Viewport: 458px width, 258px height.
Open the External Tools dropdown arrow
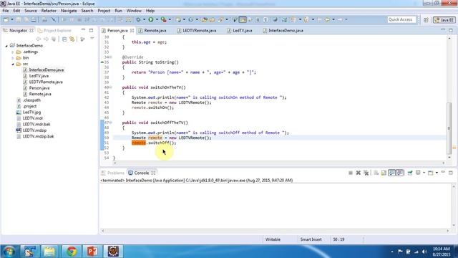(x=170, y=19)
